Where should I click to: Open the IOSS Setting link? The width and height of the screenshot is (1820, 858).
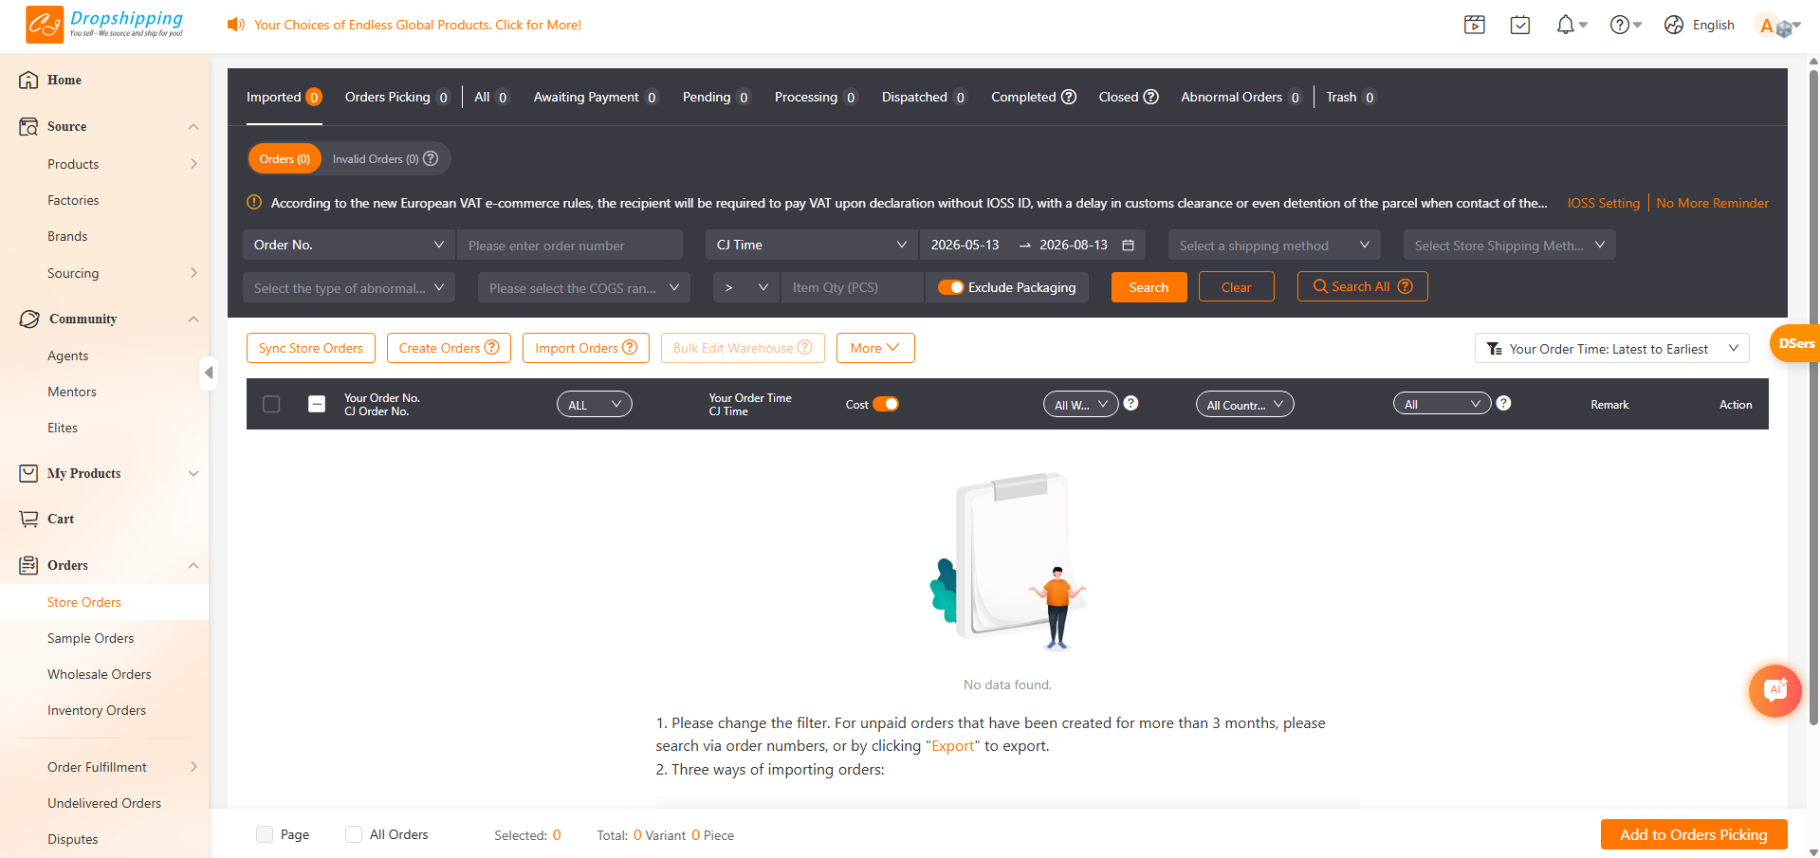[x=1603, y=203]
